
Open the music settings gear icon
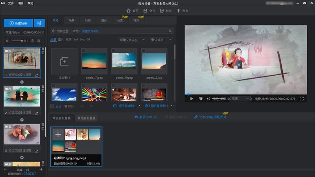pos(32,41)
